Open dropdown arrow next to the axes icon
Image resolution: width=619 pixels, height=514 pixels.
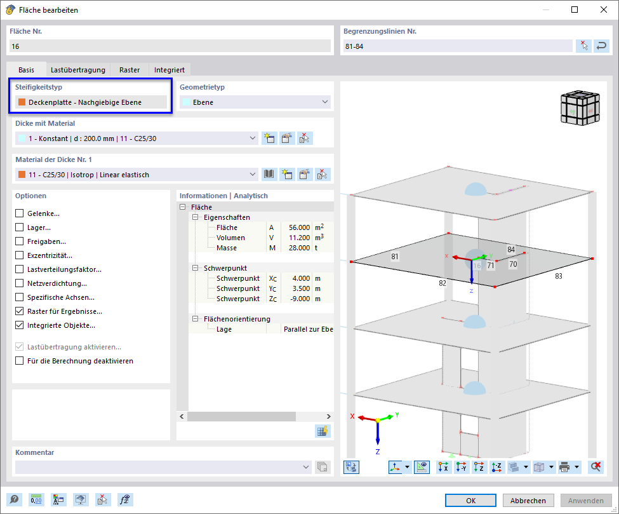pos(407,467)
